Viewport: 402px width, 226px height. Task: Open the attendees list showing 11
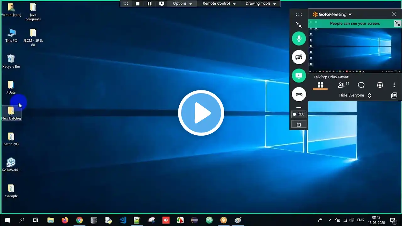point(343,85)
